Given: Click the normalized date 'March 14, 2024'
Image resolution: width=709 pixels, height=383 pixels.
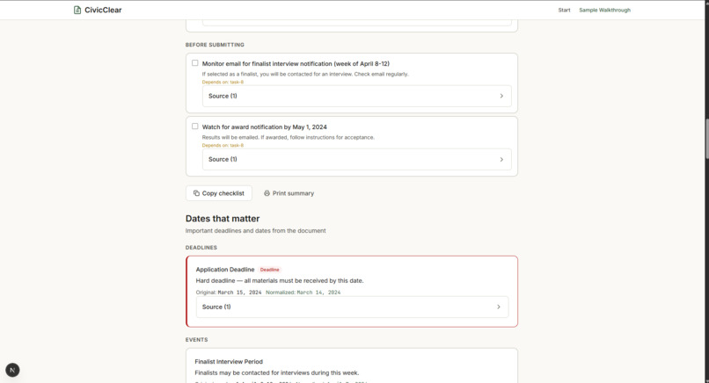Looking at the screenshot, I should tap(318, 293).
